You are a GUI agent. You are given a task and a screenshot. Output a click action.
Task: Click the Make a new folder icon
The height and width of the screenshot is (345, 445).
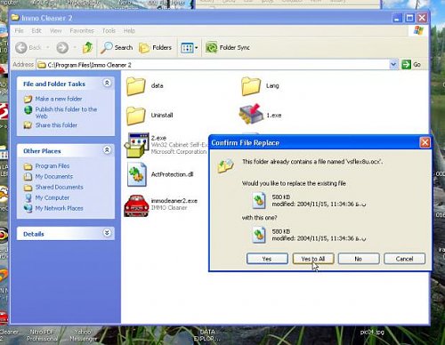pyautogui.click(x=28, y=99)
